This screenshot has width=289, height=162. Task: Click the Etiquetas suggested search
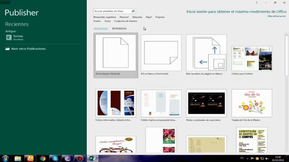click(137, 17)
